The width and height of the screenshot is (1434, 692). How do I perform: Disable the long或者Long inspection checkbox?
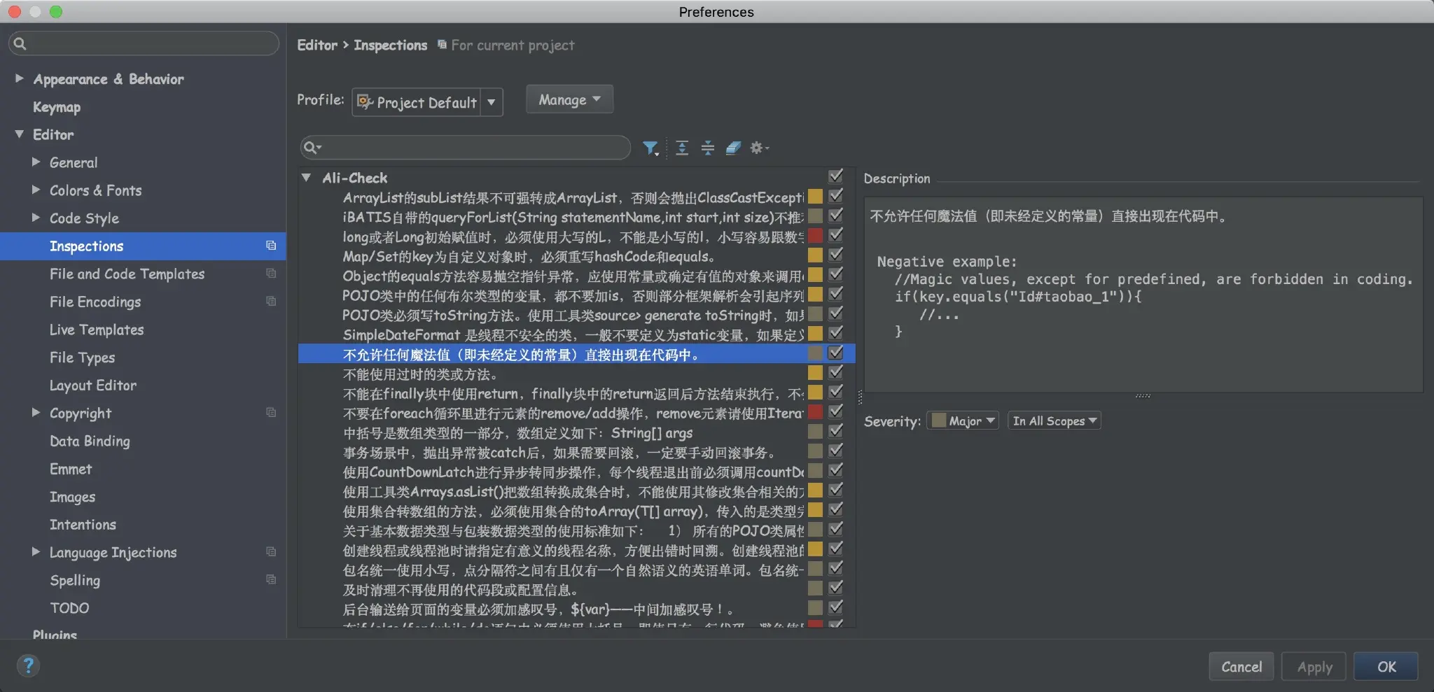click(x=835, y=235)
